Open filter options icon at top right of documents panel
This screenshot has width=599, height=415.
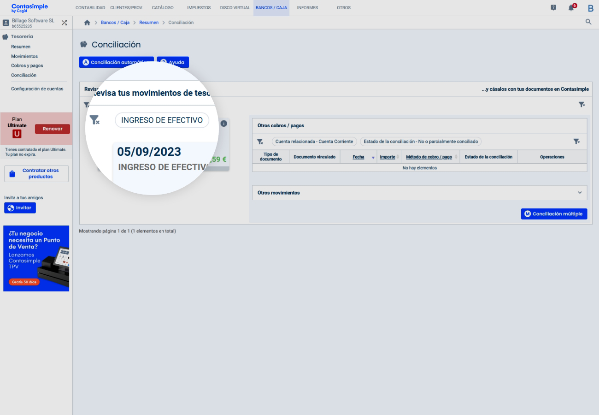point(582,105)
